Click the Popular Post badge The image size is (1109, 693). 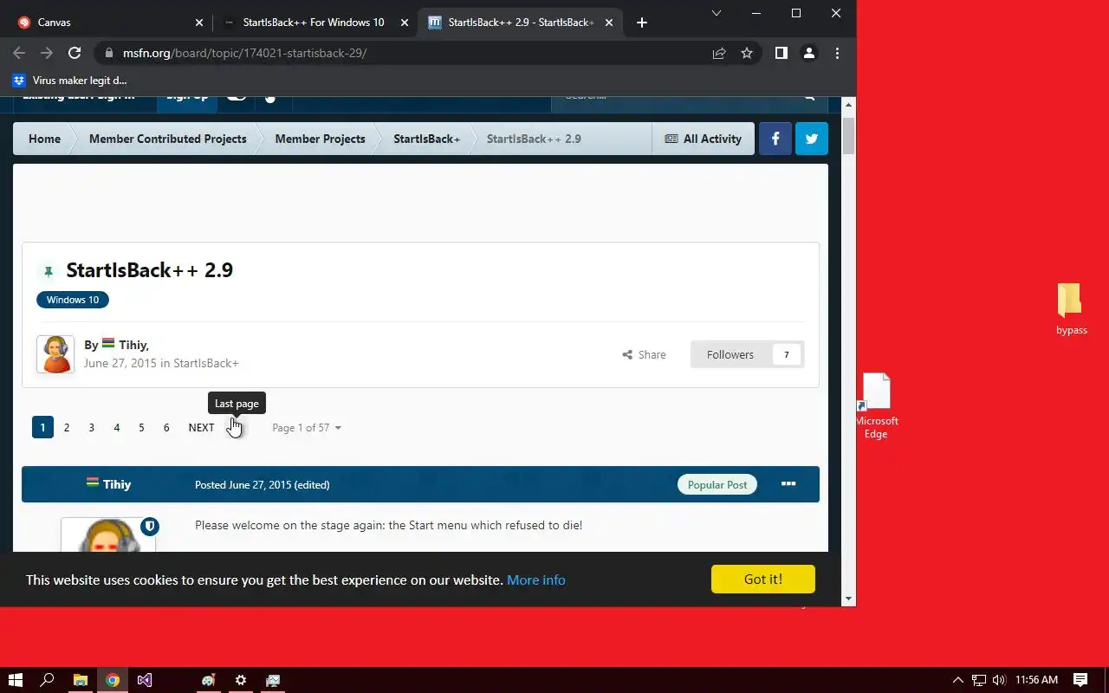717,484
